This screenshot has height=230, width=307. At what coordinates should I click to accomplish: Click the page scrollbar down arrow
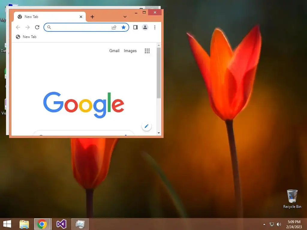click(x=159, y=133)
